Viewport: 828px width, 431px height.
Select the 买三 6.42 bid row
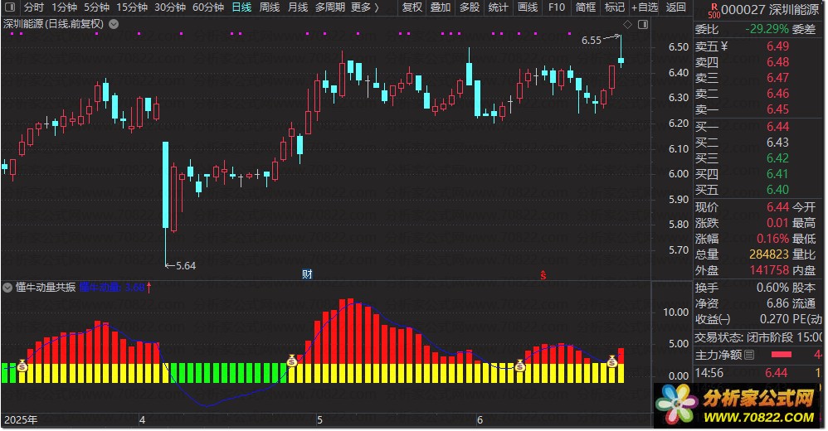759,158
